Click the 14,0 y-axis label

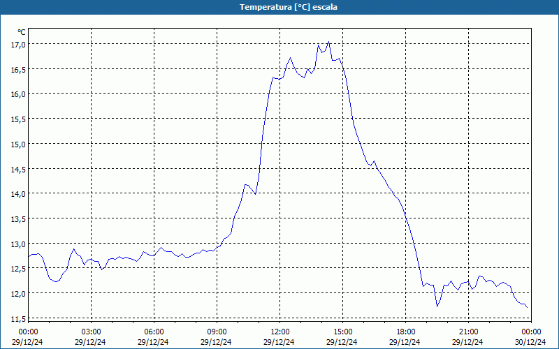click(x=18, y=194)
